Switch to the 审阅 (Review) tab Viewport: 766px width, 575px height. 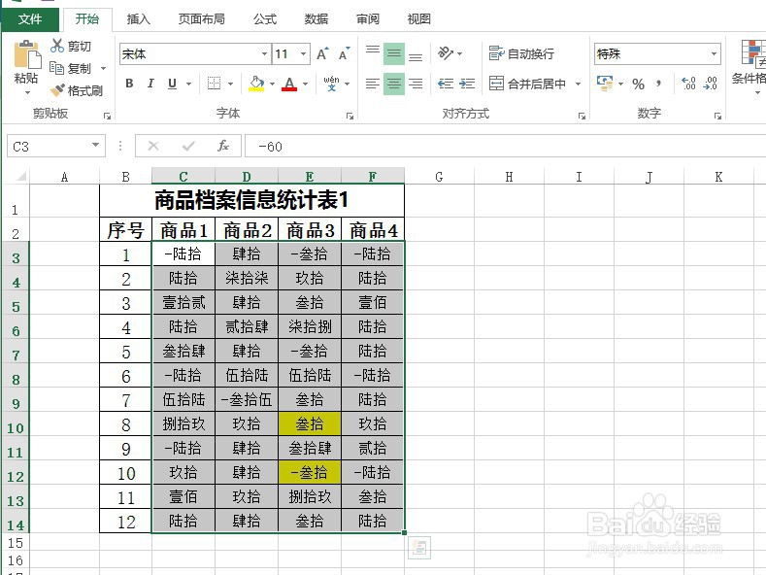tap(367, 19)
